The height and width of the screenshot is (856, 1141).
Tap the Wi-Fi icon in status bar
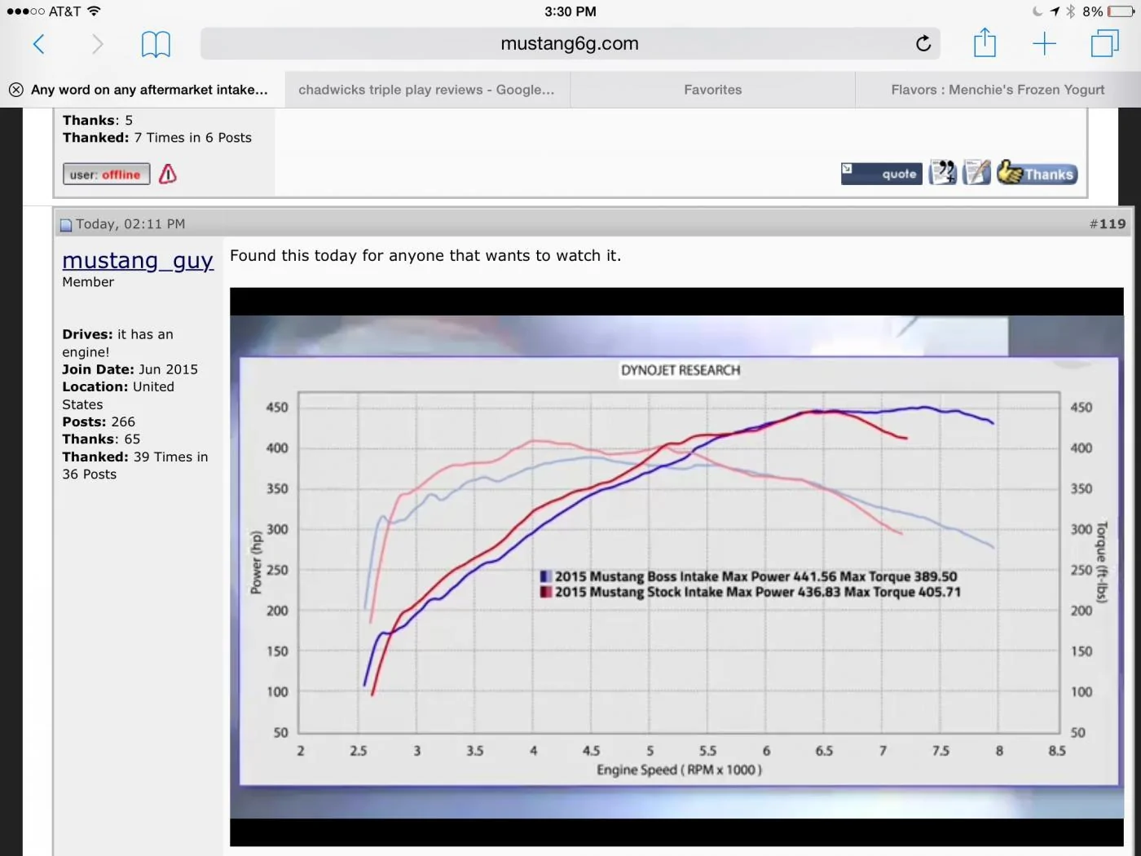(94, 11)
